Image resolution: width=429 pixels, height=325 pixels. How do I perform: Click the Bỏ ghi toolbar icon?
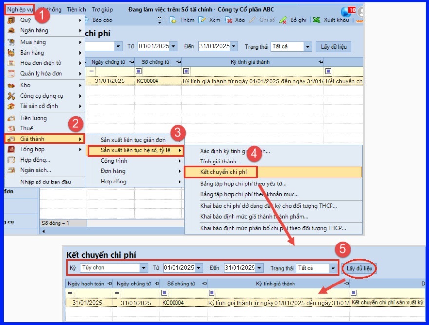tap(283, 20)
